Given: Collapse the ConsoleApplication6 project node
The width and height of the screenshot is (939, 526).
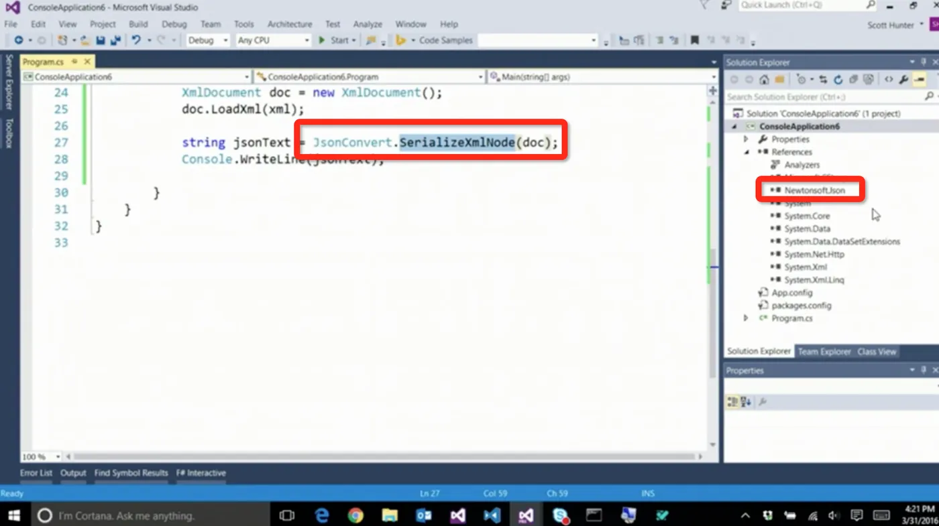Looking at the screenshot, I should tap(734, 127).
